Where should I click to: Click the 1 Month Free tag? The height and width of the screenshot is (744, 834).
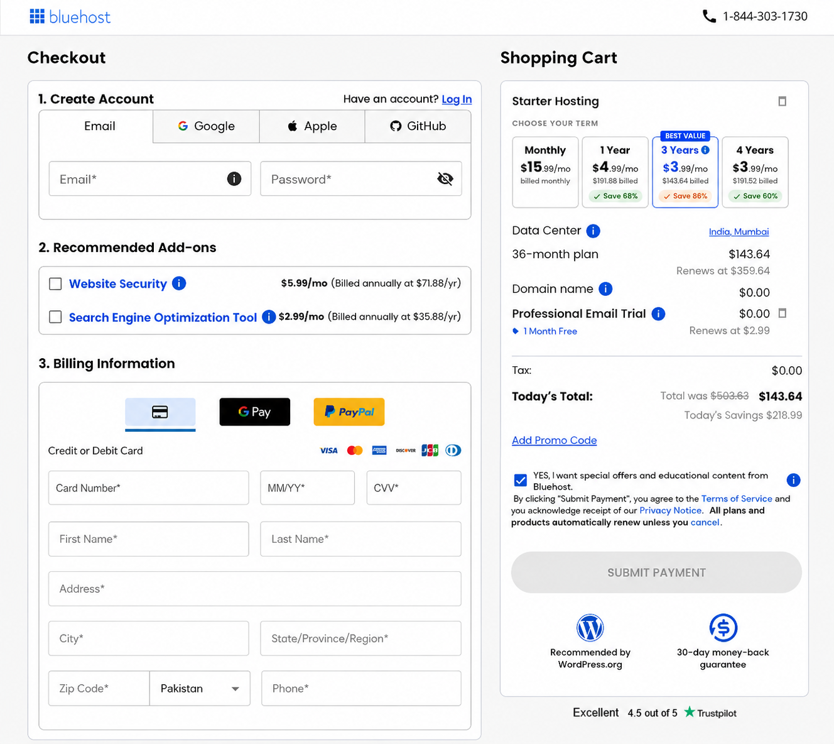(x=544, y=331)
